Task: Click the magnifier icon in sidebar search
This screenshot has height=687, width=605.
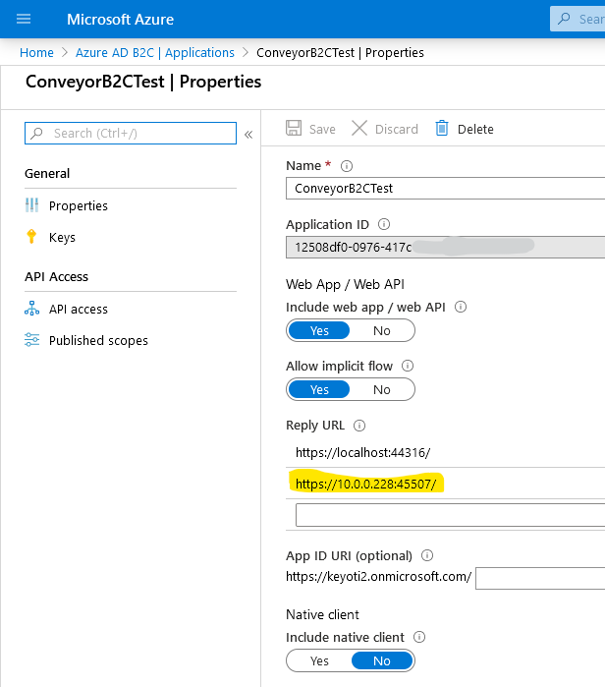Action: (x=37, y=133)
